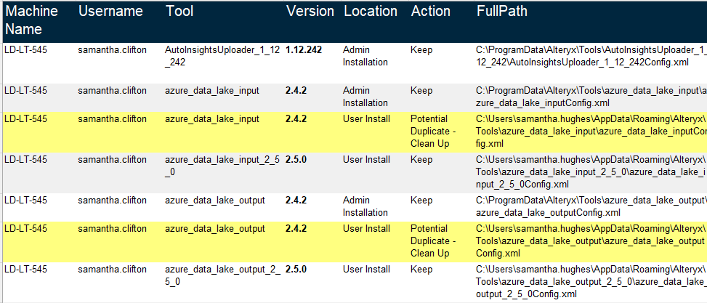This screenshot has height=303, width=707.
Task: Select the Keep action in the first row
Action: (x=421, y=49)
